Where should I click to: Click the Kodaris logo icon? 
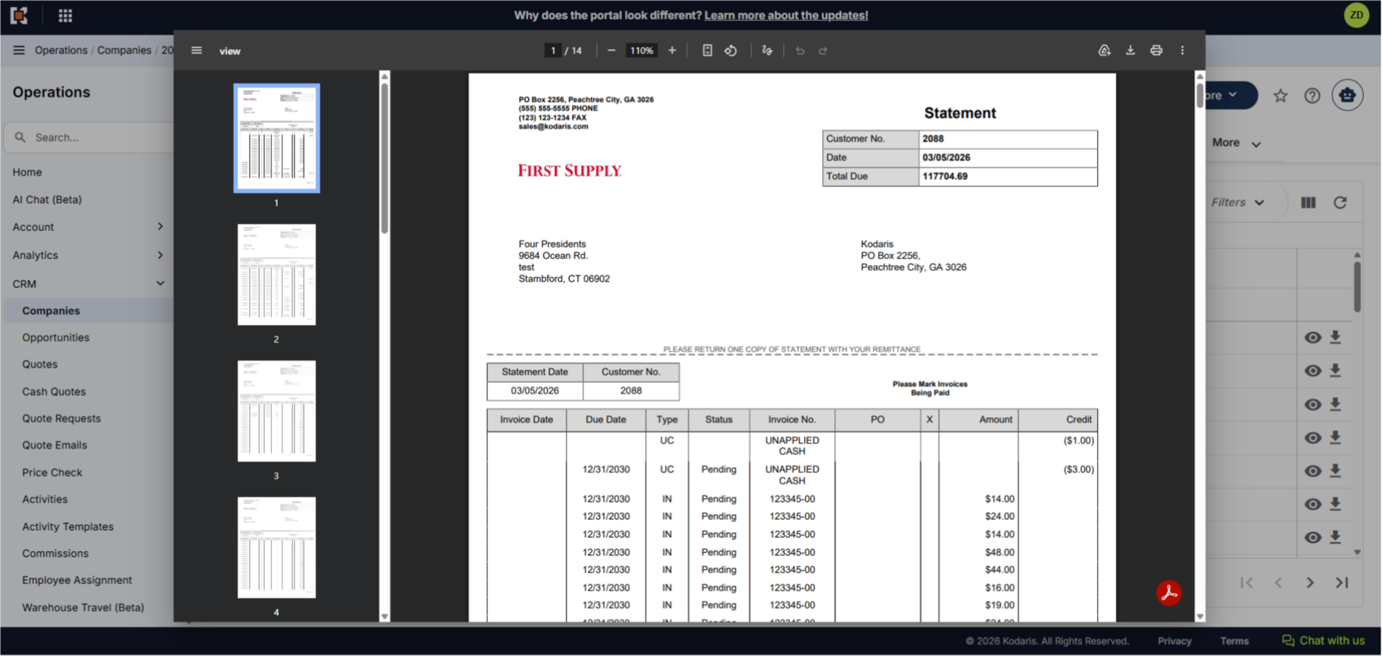(x=19, y=15)
